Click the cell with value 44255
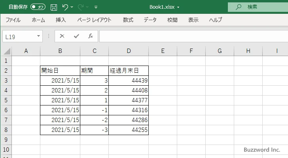The image size is (288, 158). (x=129, y=130)
